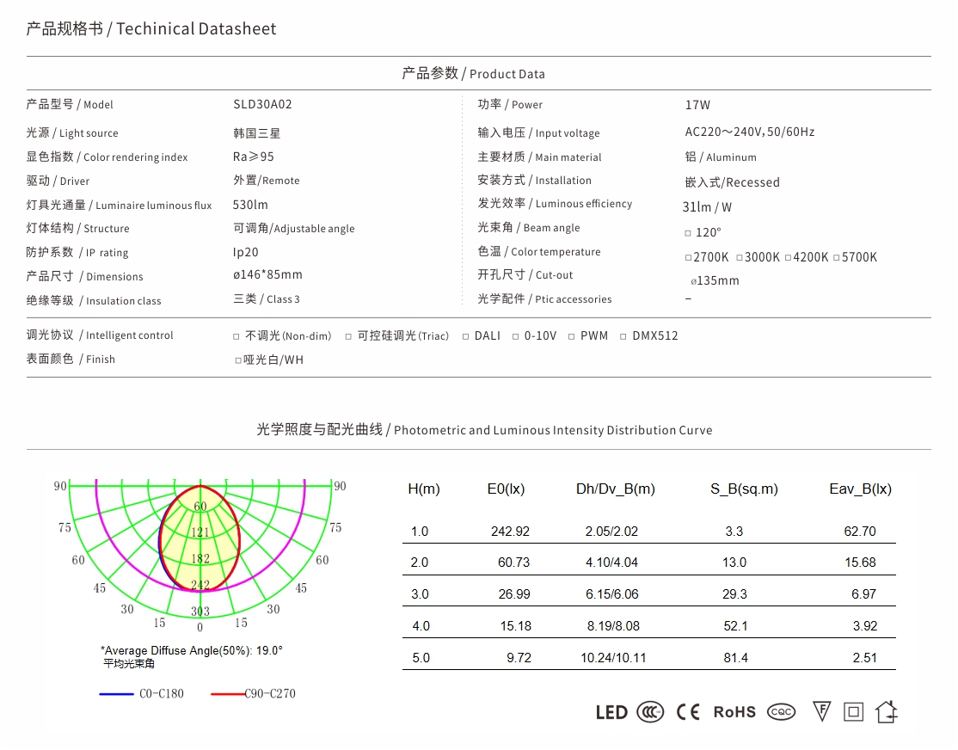Click the red C90-C270 legend line
958x750 pixels.
point(228,694)
